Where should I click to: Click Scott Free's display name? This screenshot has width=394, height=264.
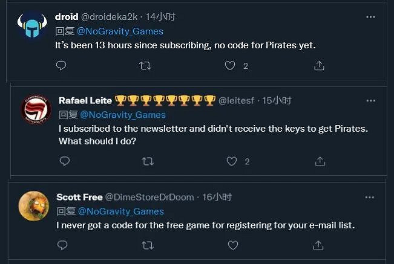coord(79,197)
